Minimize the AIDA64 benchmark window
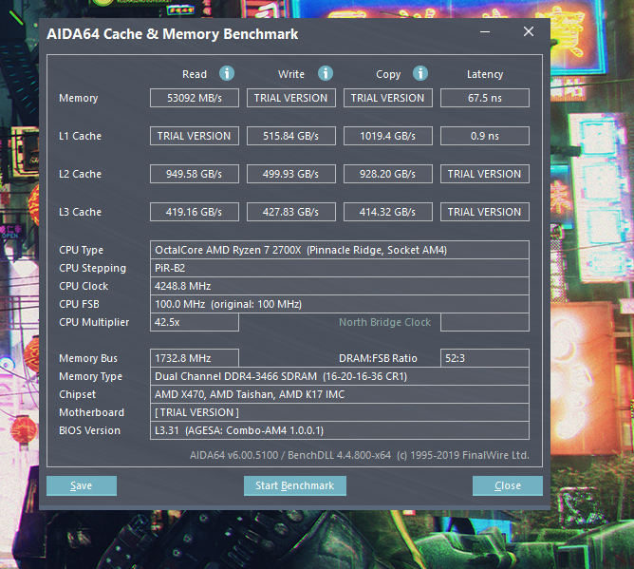634x569 pixels. pos(485,31)
